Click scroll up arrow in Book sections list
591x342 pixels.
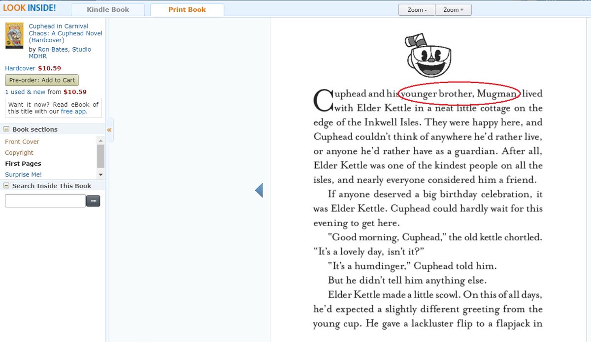(101, 140)
